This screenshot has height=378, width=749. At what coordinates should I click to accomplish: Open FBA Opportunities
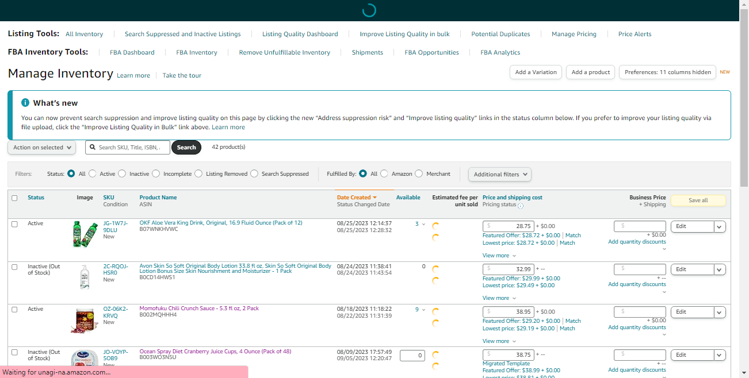[x=431, y=52]
